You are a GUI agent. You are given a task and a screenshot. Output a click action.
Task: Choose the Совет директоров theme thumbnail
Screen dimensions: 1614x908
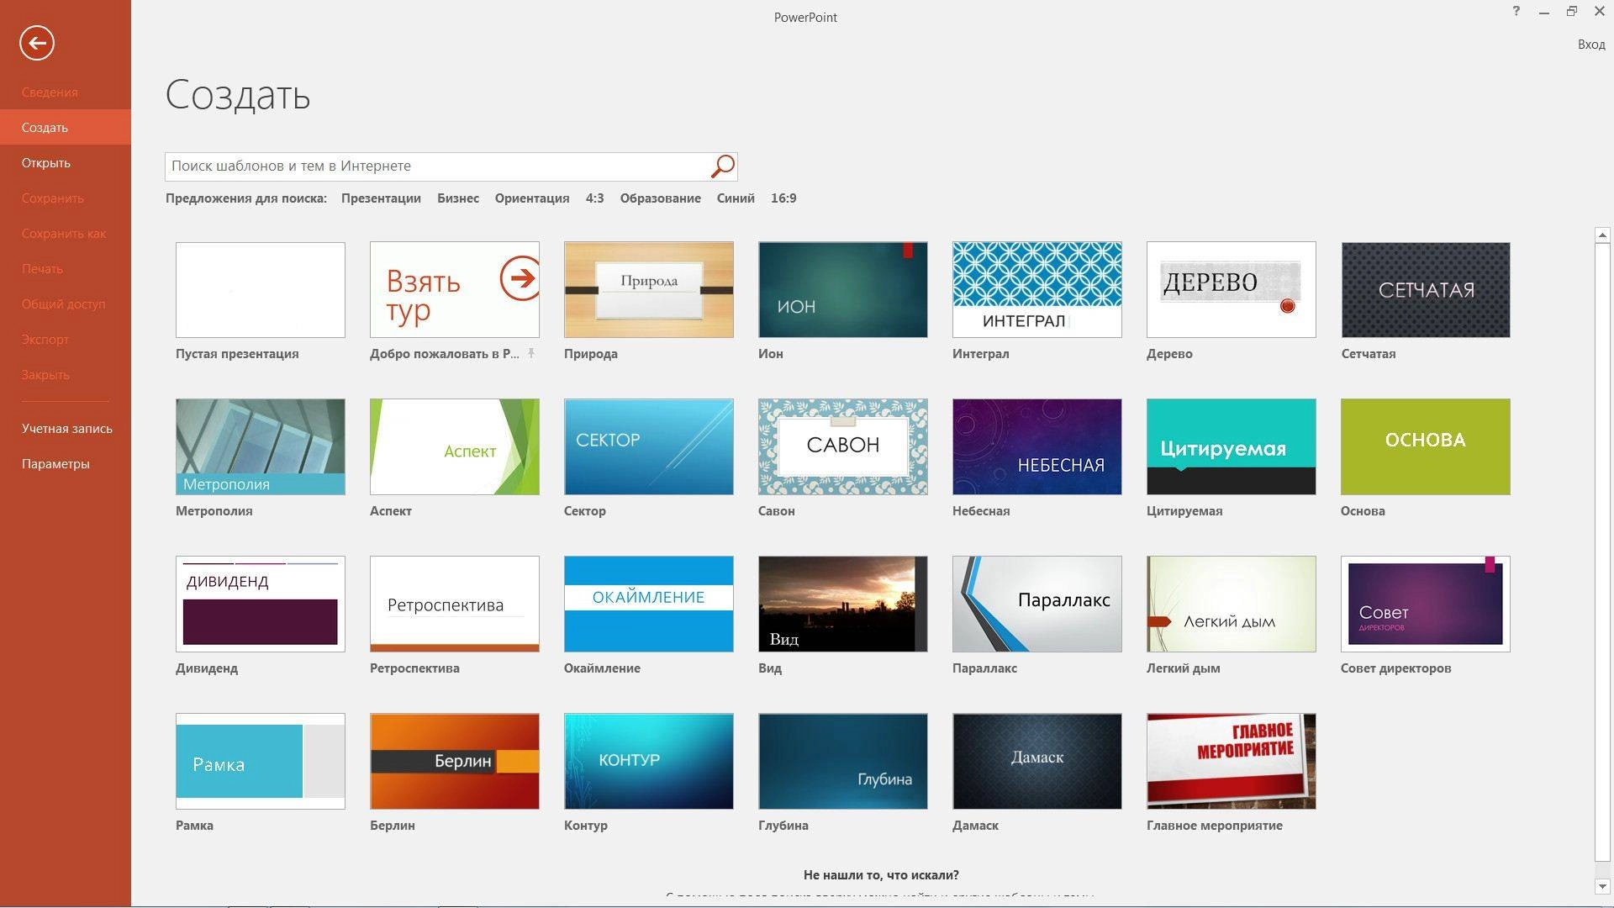pyautogui.click(x=1426, y=604)
